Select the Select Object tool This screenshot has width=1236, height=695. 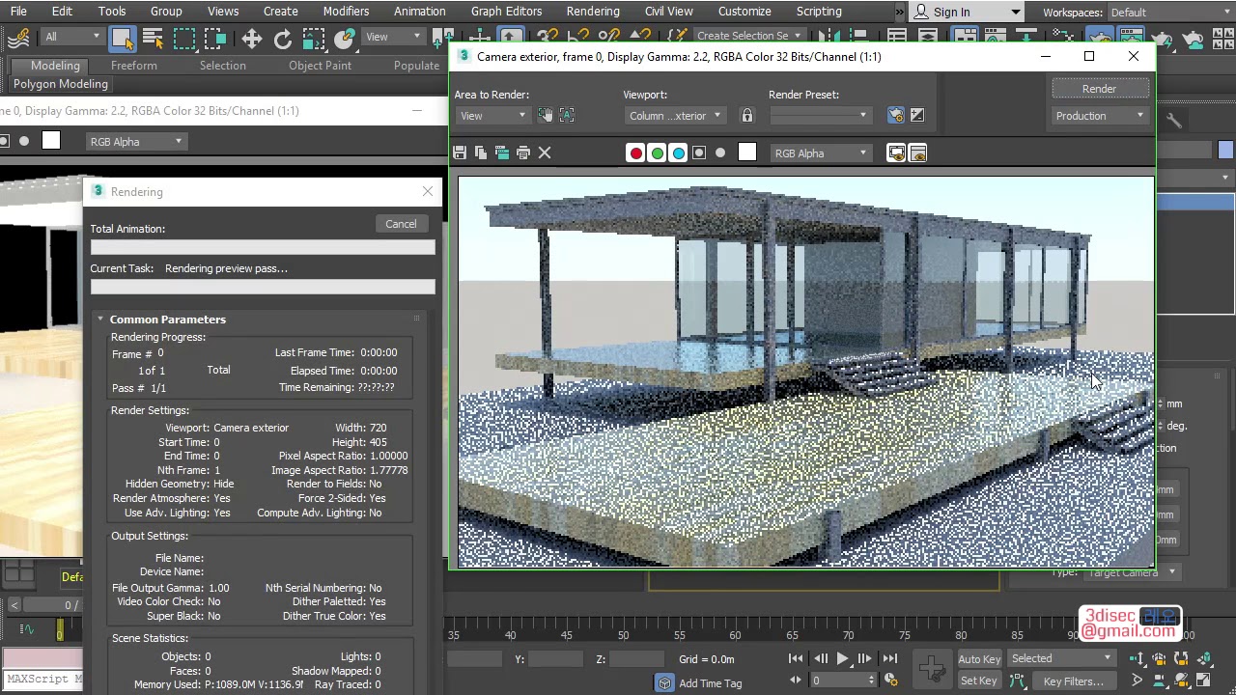[x=122, y=39]
